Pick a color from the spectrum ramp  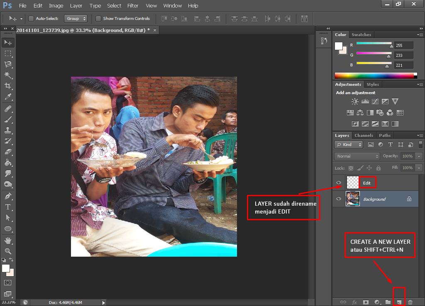[376, 75]
